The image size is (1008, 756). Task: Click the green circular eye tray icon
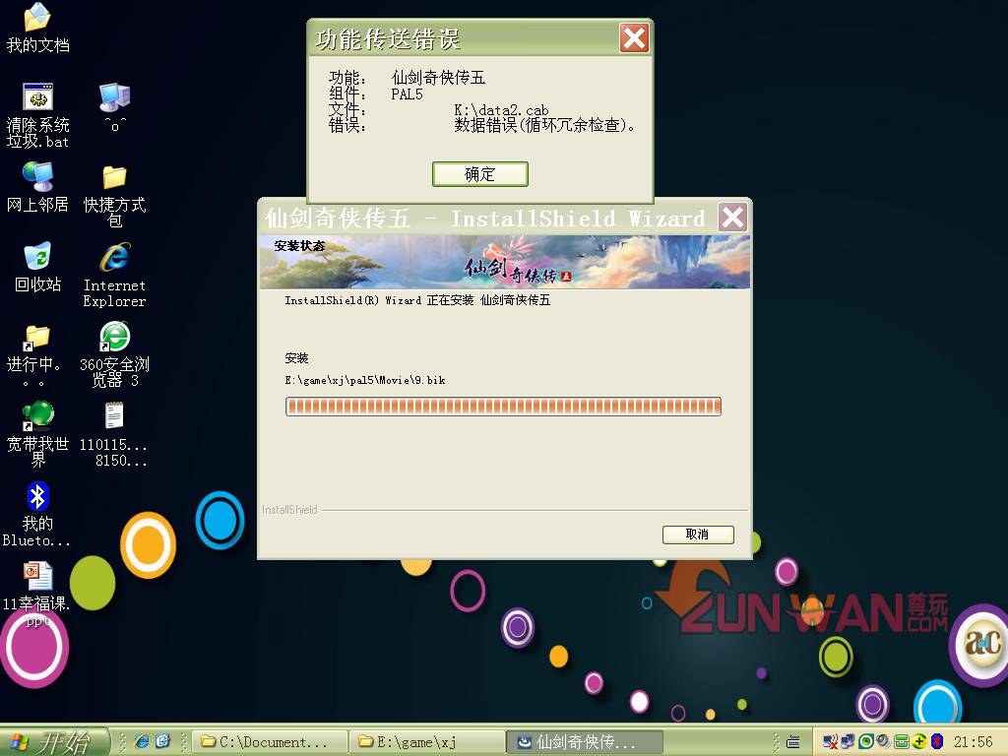coord(866,742)
